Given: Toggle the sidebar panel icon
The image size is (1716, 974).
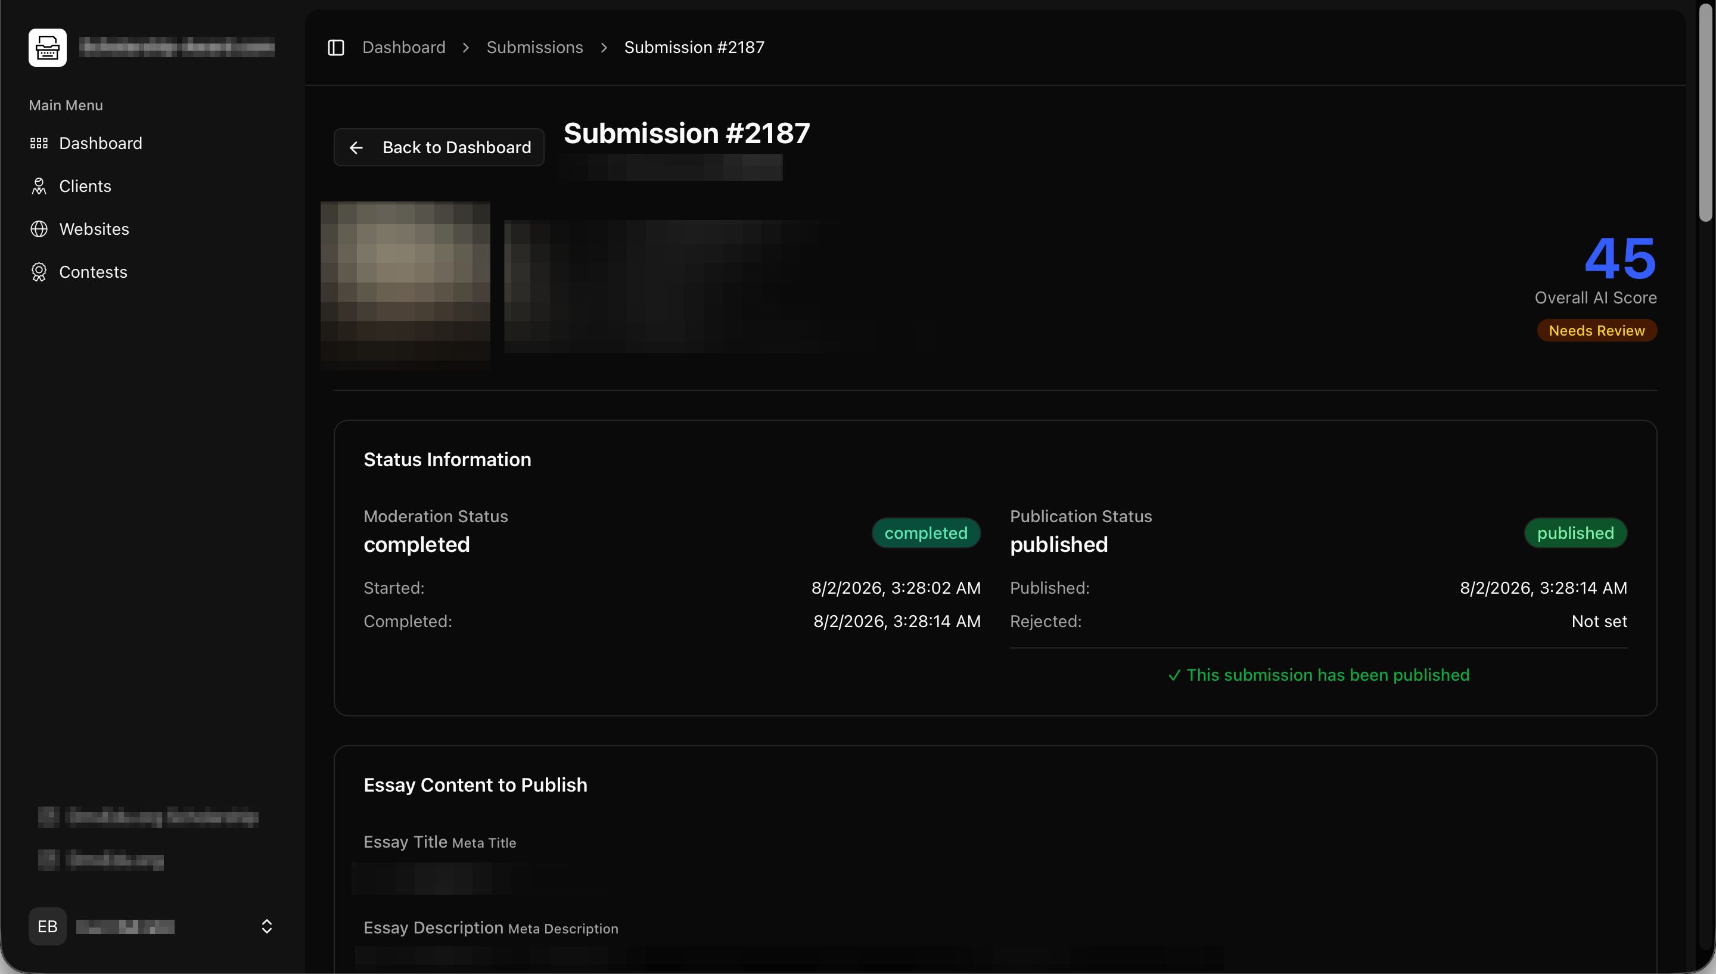Looking at the screenshot, I should coord(335,48).
